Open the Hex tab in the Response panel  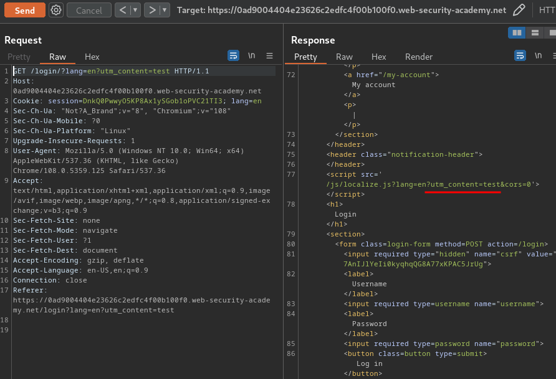click(379, 57)
